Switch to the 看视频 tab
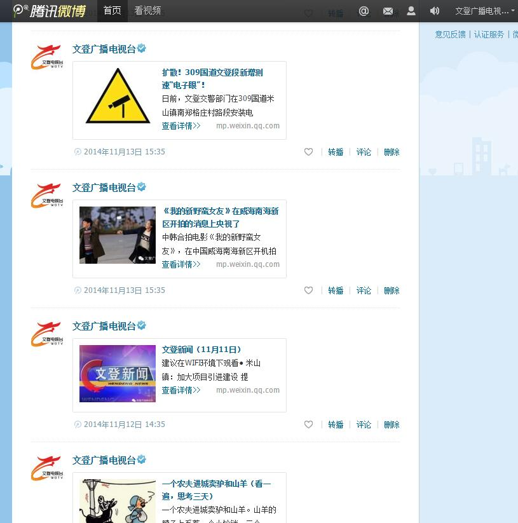 [147, 11]
